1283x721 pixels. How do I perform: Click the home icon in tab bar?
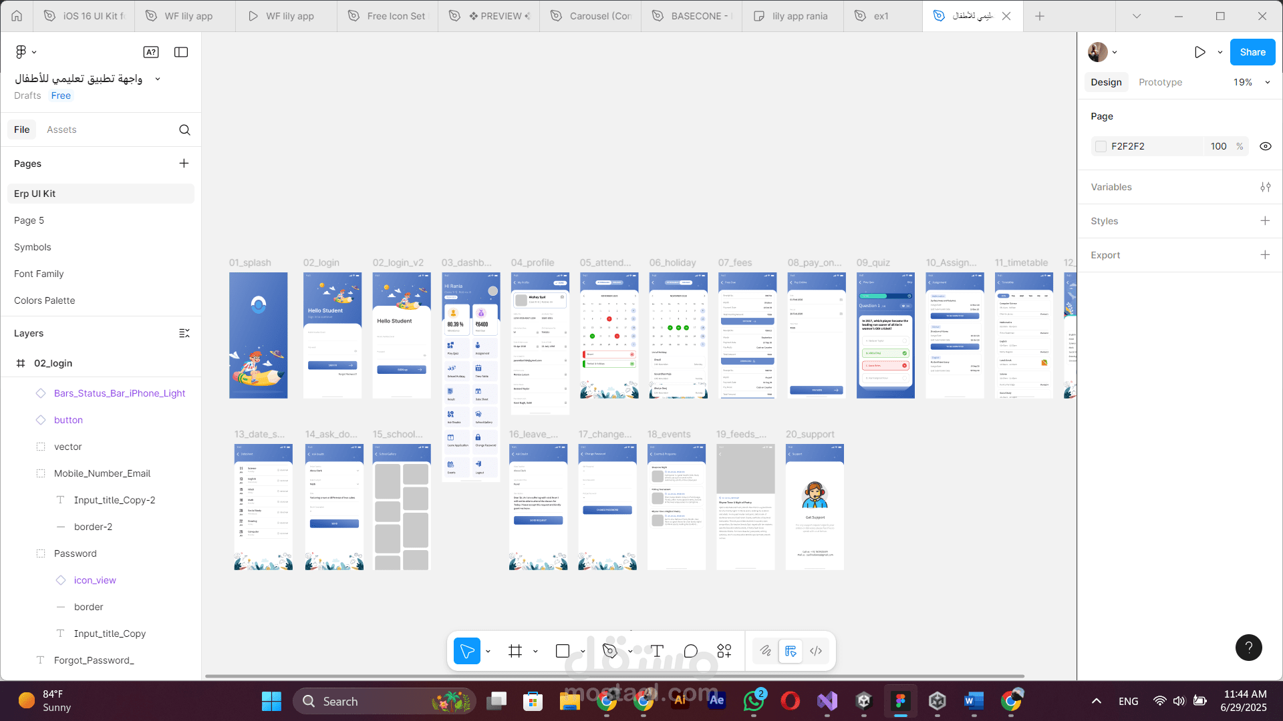pyautogui.click(x=17, y=16)
